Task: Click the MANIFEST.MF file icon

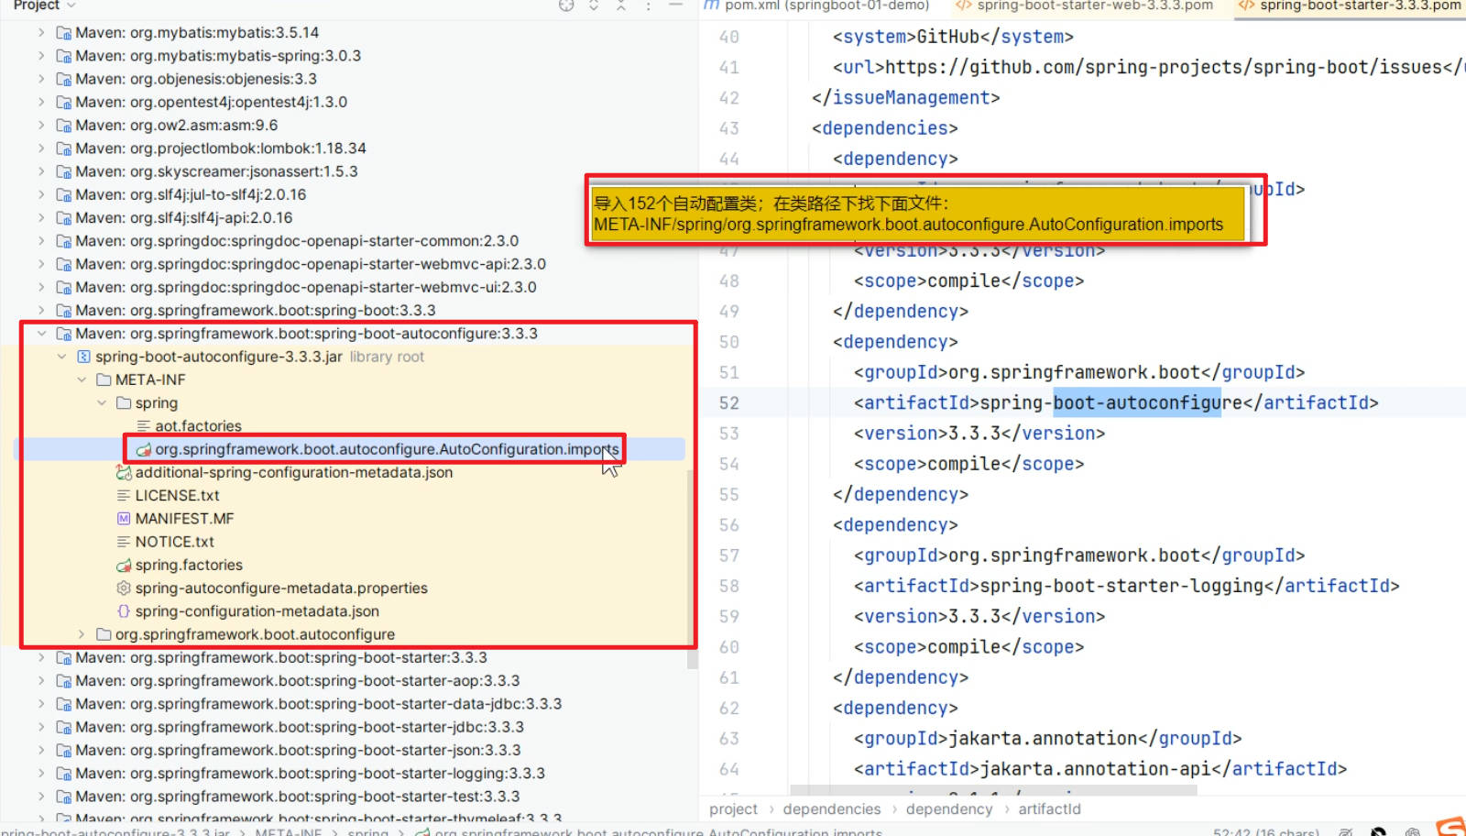Action: [124, 519]
